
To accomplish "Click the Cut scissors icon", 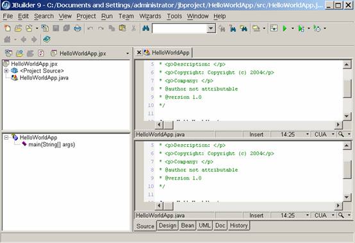I will pyautogui.click(x=133, y=28).
